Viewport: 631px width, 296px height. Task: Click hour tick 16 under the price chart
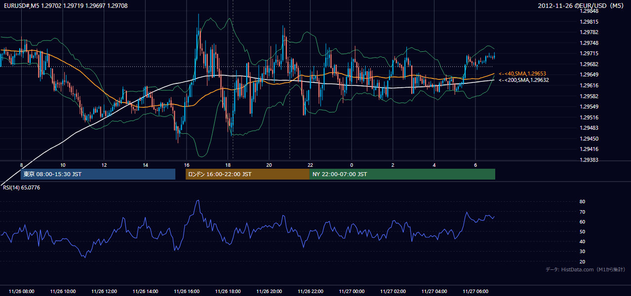186,165
